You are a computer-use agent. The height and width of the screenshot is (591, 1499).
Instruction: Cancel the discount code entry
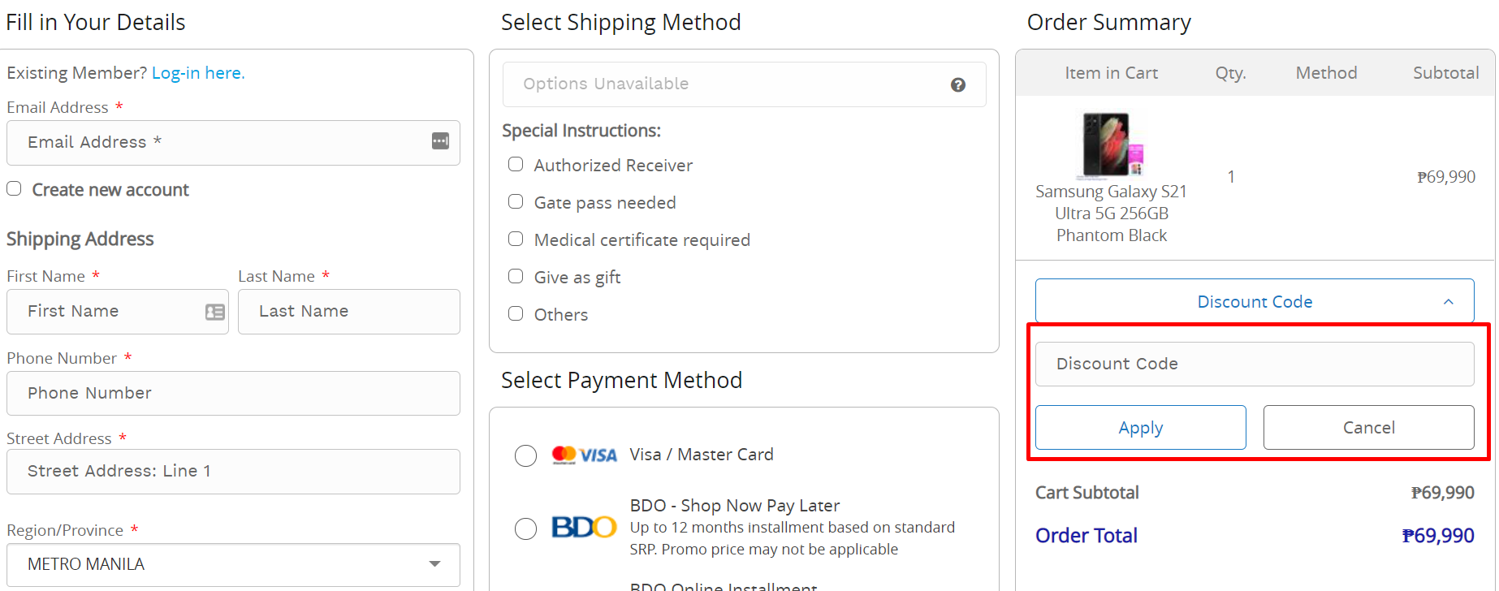pyautogui.click(x=1369, y=428)
